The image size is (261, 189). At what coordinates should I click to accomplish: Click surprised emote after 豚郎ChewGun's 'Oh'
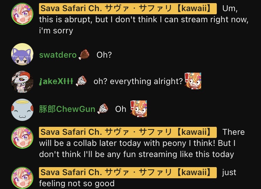click(x=139, y=109)
